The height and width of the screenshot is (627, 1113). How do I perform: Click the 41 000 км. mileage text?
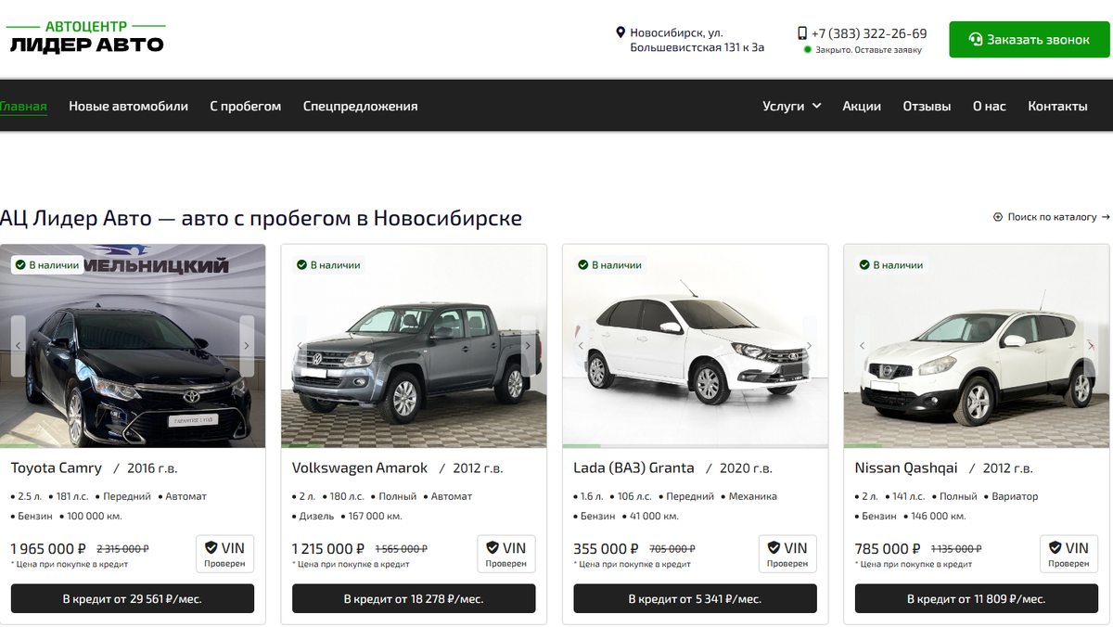(x=655, y=516)
